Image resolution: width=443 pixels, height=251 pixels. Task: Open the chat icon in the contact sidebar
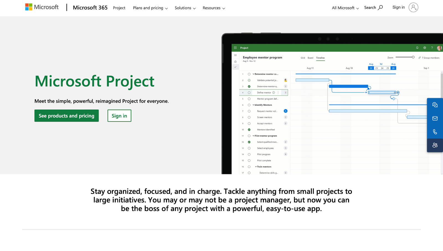pos(435,105)
